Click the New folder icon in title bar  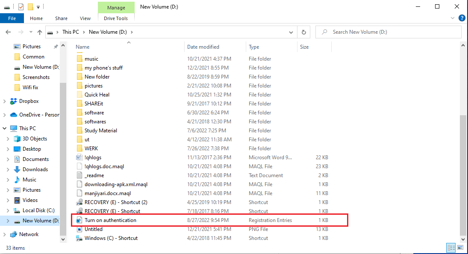(30, 7)
